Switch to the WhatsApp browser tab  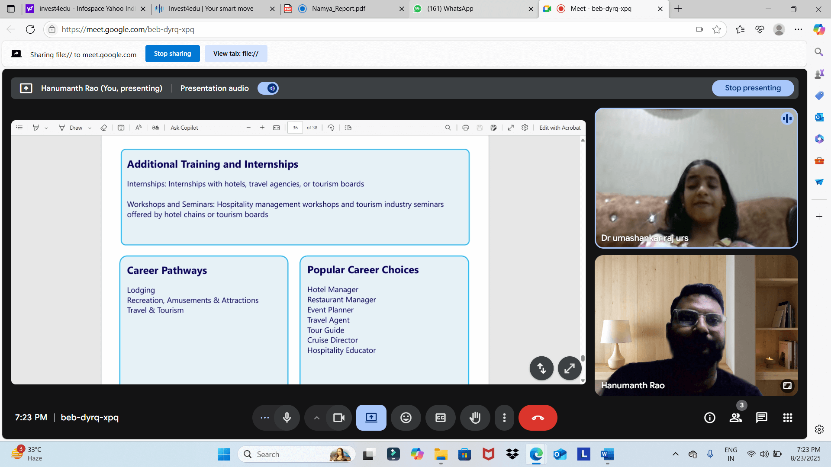[450, 9]
